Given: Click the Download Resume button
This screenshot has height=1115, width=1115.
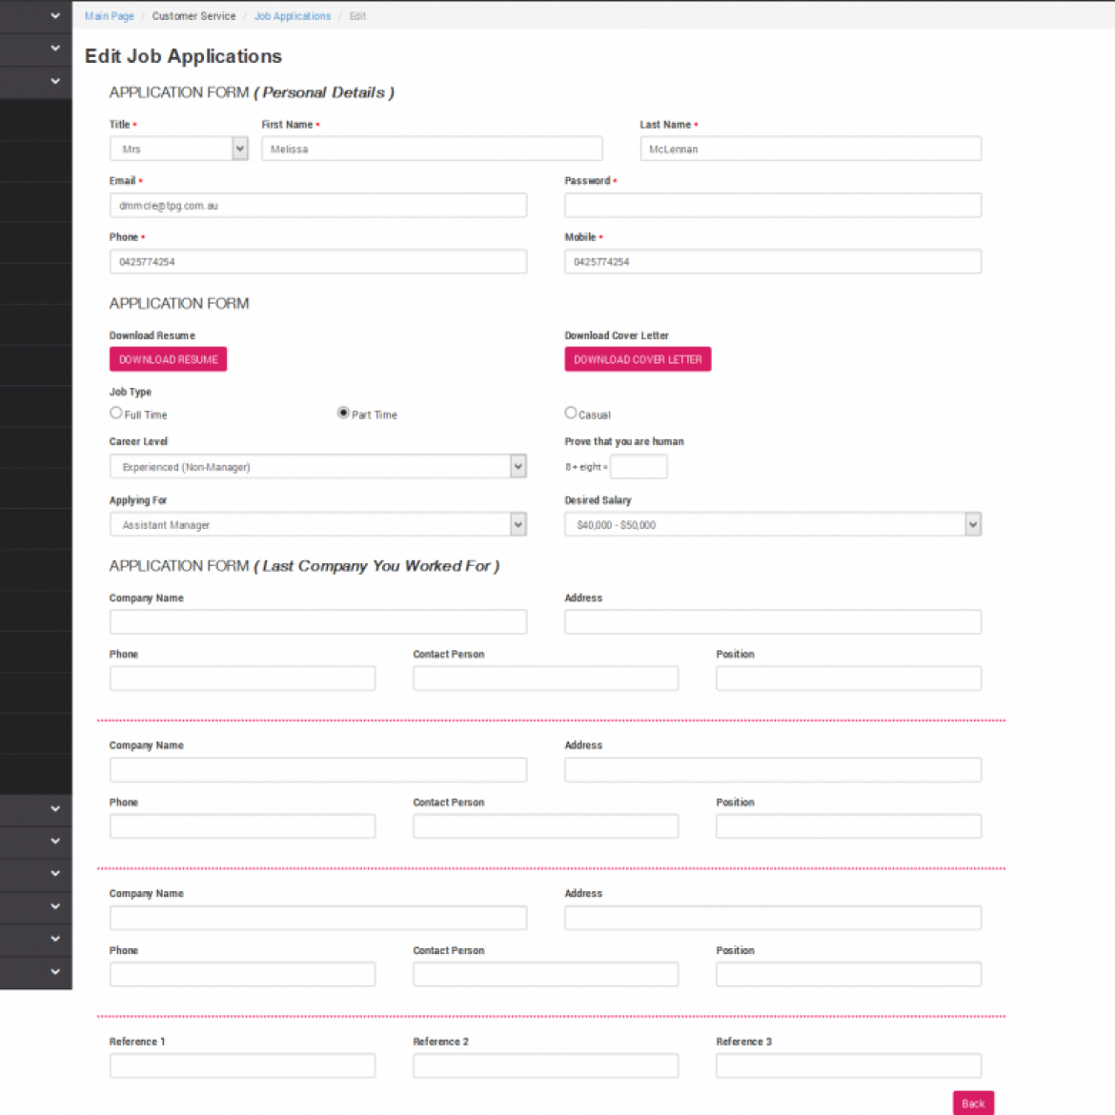Looking at the screenshot, I should (x=168, y=359).
